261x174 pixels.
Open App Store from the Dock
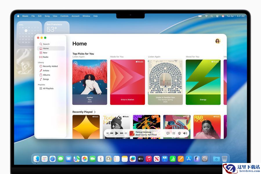pos(188,159)
